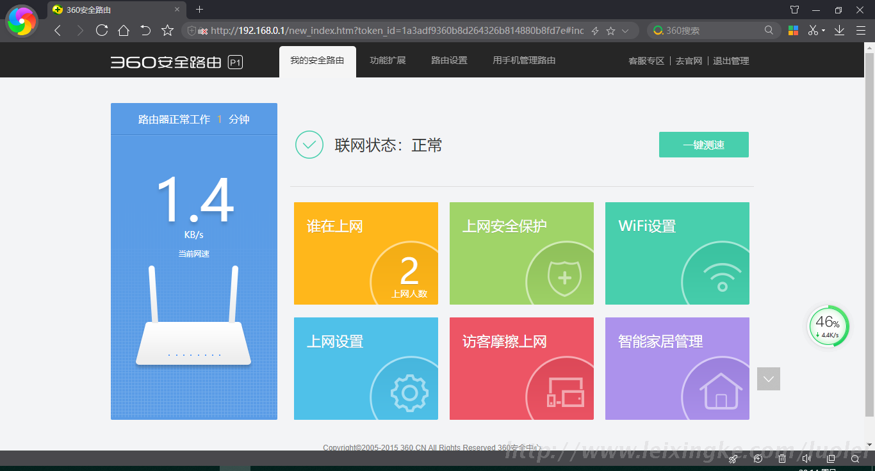Click the house icon on 智能家居管理 tile
Screen dimensions: 875x471
point(721,390)
